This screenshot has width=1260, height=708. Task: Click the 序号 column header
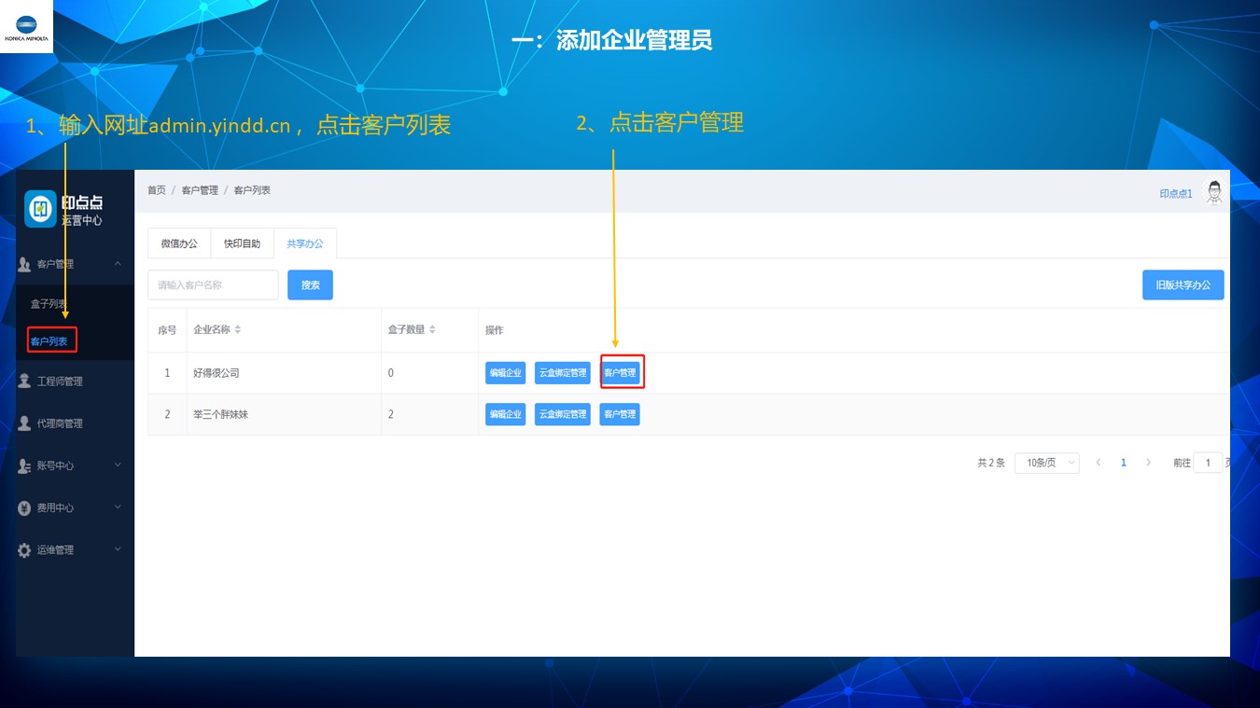[167, 330]
